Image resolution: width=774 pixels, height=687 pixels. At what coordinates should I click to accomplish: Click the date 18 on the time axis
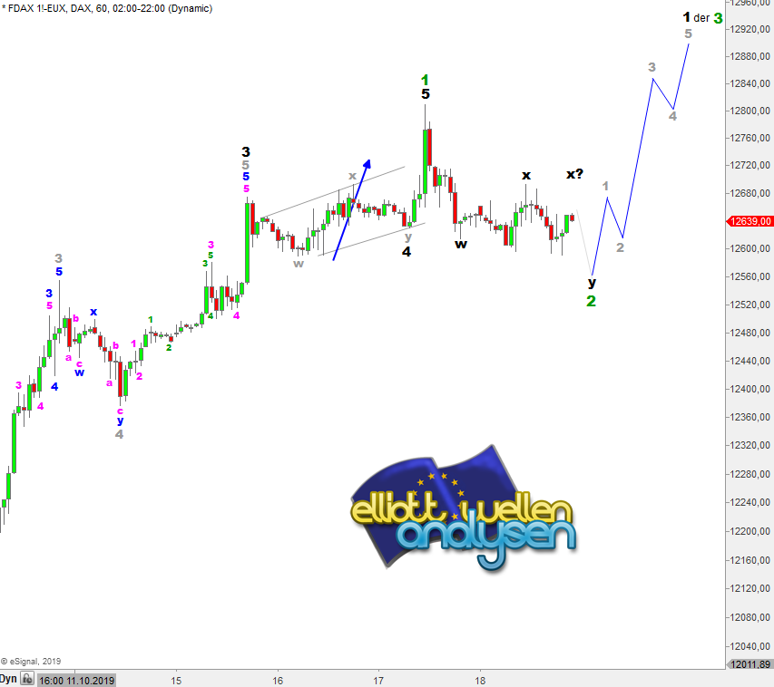pos(480,680)
